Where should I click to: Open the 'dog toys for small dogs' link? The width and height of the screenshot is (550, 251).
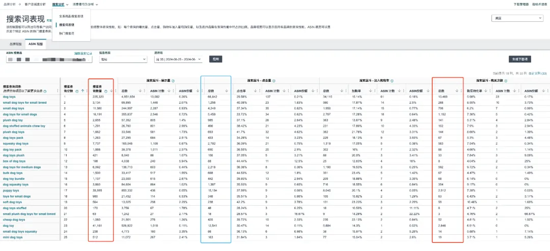pos(20,114)
